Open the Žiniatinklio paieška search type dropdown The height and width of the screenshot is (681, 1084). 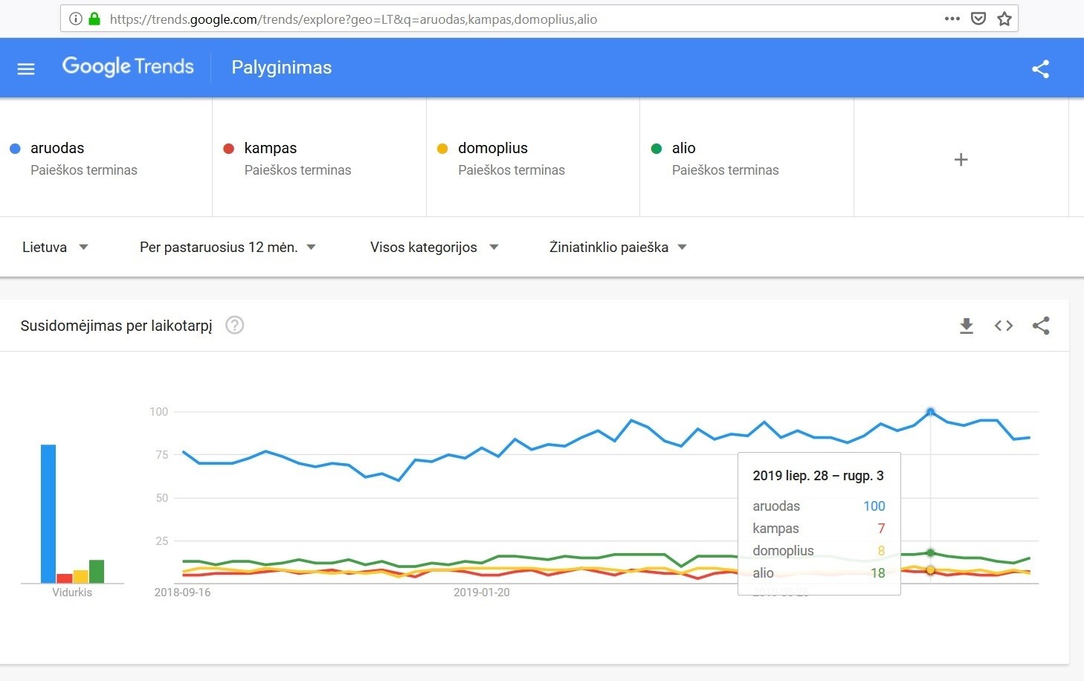pos(618,248)
